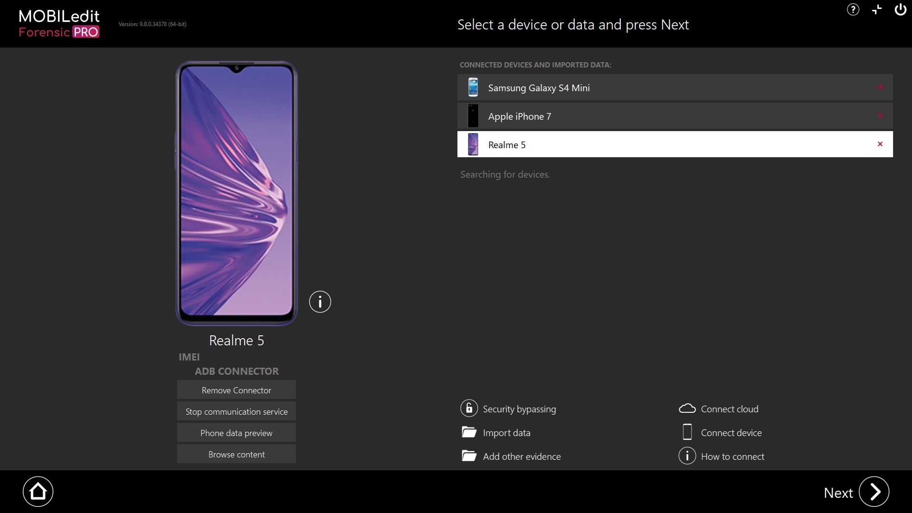This screenshot has height=513, width=912.
Task: Click the version number text
Action: tap(152, 24)
